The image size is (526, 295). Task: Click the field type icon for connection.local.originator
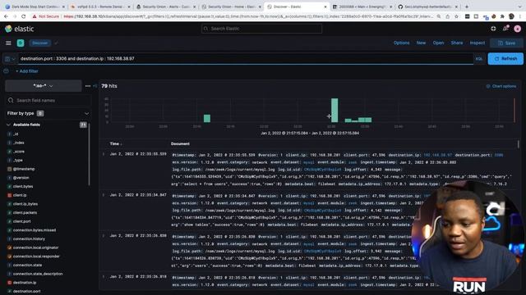[x=9, y=247]
